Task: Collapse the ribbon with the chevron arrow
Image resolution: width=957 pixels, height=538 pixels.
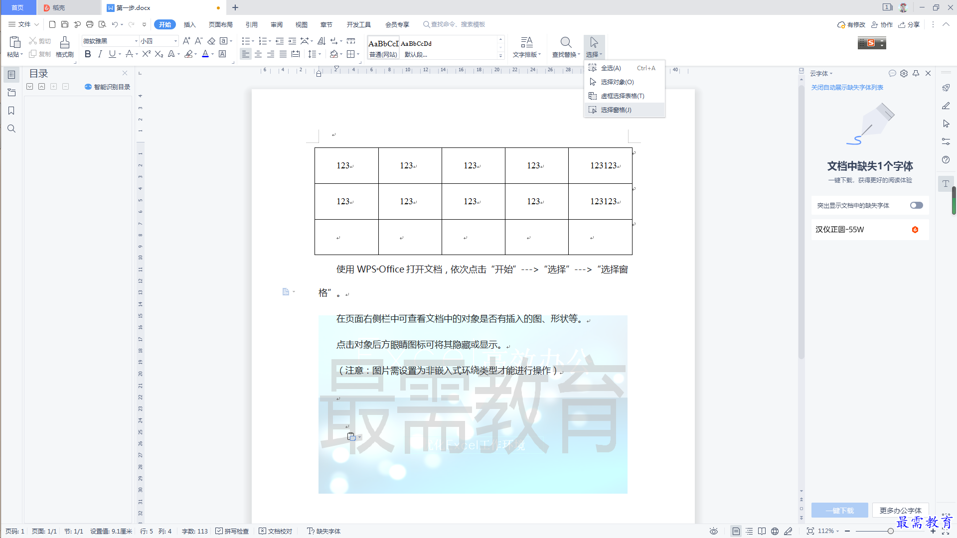Action: click(946, 24)
